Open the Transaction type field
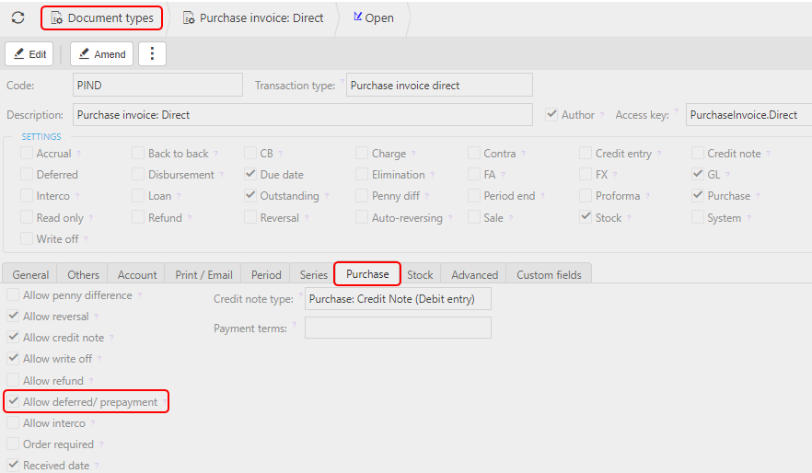 click(x=439, y=86)
